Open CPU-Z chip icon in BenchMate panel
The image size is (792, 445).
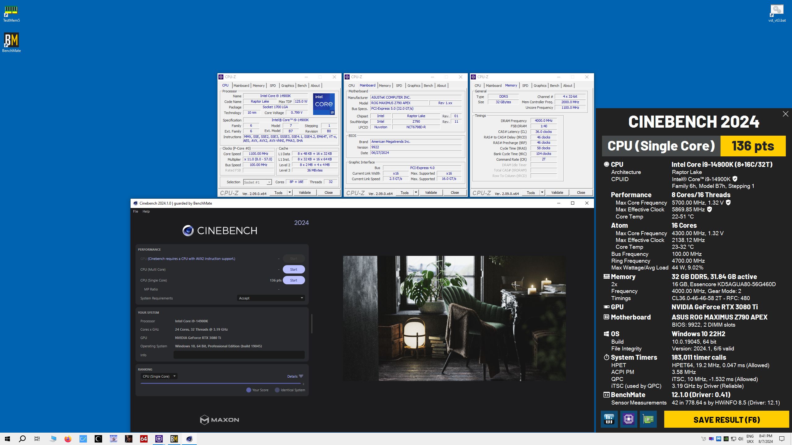click(629, 419)
